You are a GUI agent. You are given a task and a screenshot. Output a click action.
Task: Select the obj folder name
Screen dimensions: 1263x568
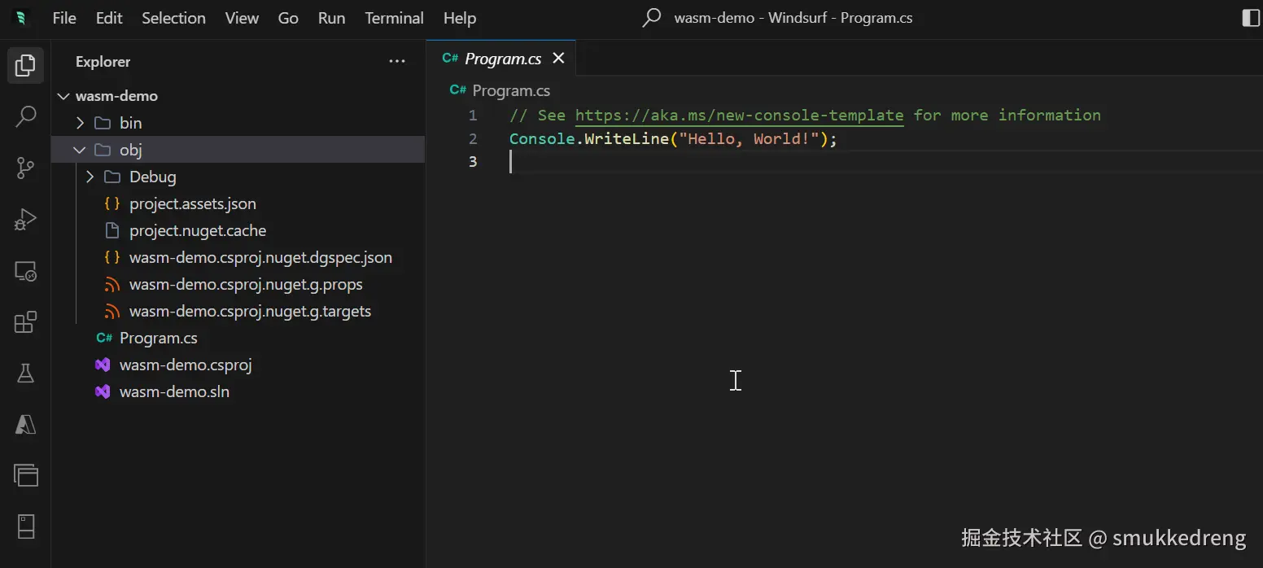(x=131, y=150)
